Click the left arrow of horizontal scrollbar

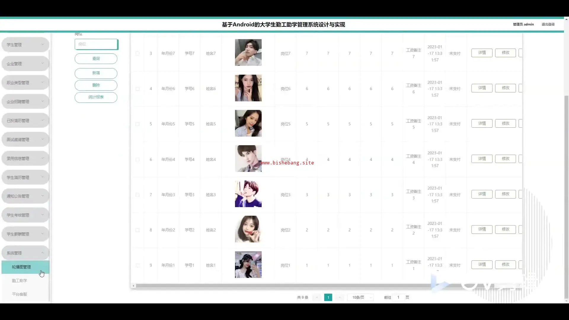click(x=134, y=286)
